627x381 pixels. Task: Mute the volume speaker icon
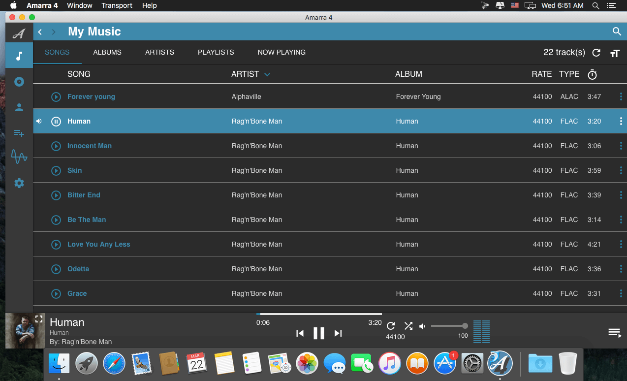pyautogui.click(x=422, y=326)
